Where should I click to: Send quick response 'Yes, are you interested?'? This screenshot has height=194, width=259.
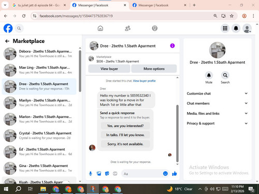(x=125, y=126)
